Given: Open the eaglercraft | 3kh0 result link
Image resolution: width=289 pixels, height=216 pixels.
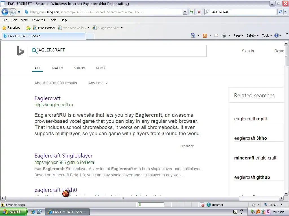Looking at the screenshot, I should tap(56, 190).
